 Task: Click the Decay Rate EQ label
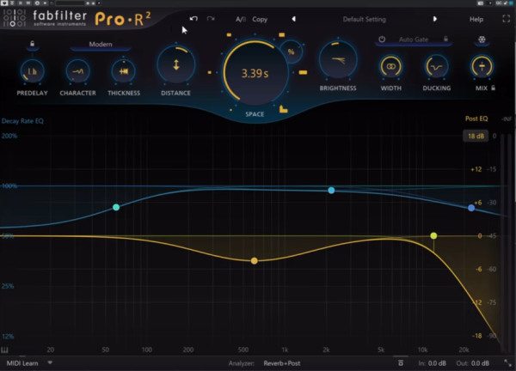click(22, 121)
